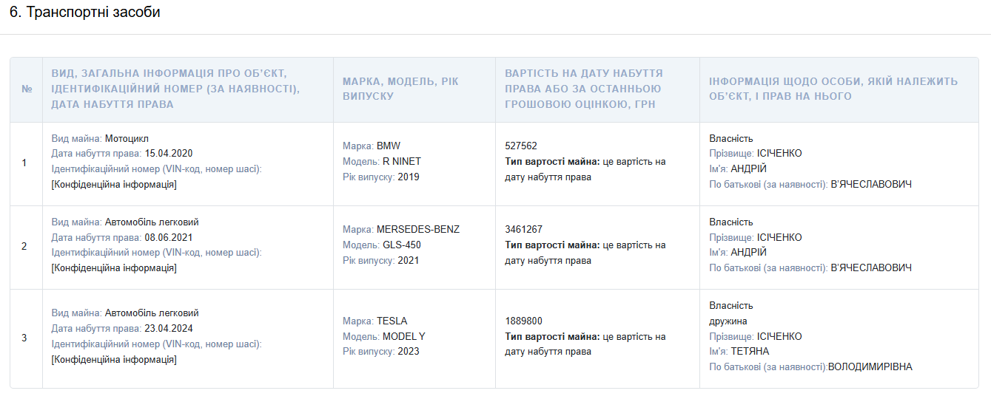Image resolution: width=991 pixels, height=399 pixels.
Task: Click the owner name ТЕТЯНА
Action: pos(750,351)
